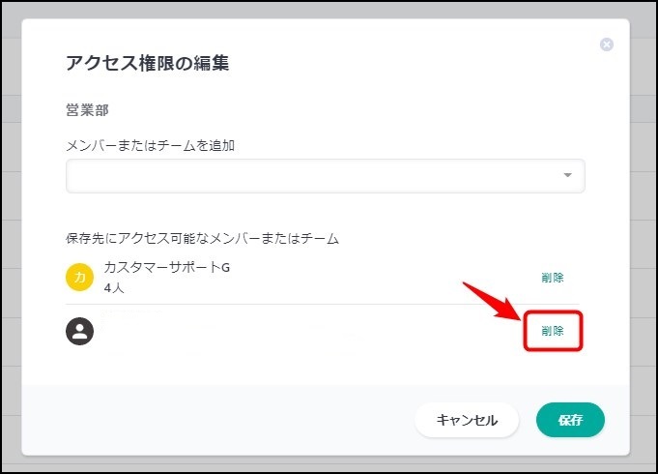Expand the member or team dropdown arrow
Viewport: 658px width, 474px height.
(567, 175)
